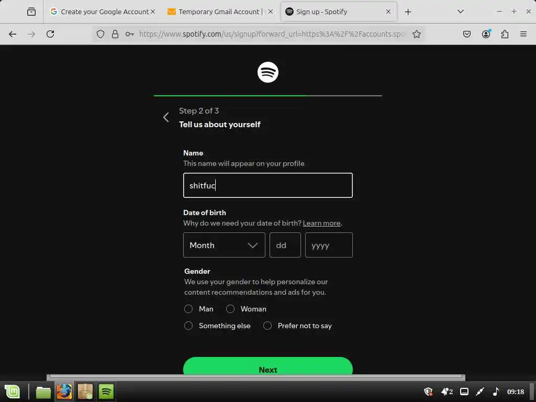The image size is (536, 402).
Task: Close the Create your Google Account tab
Action: click(x=153, y=12)
